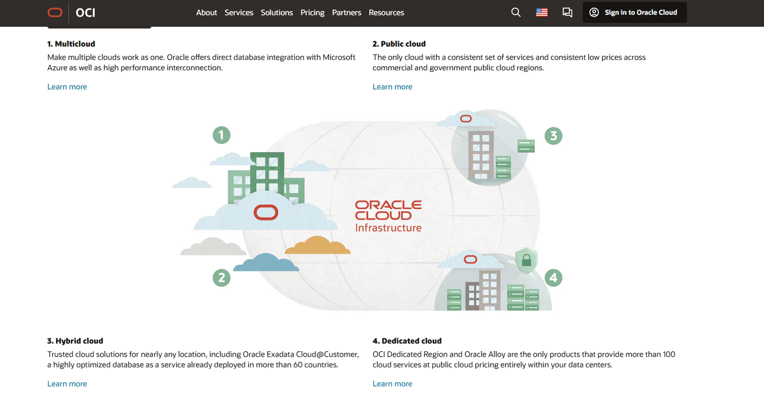
Task: Click the US flag country selector
Action: 541,12
